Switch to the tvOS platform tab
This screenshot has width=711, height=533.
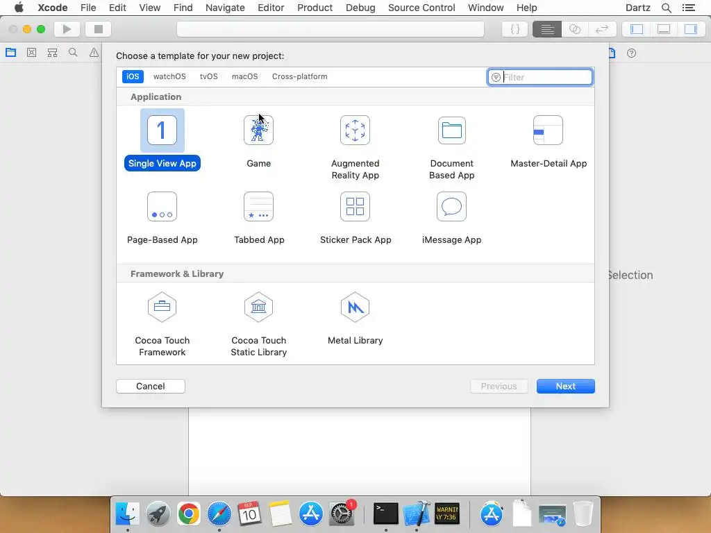[x=208, y=76]
